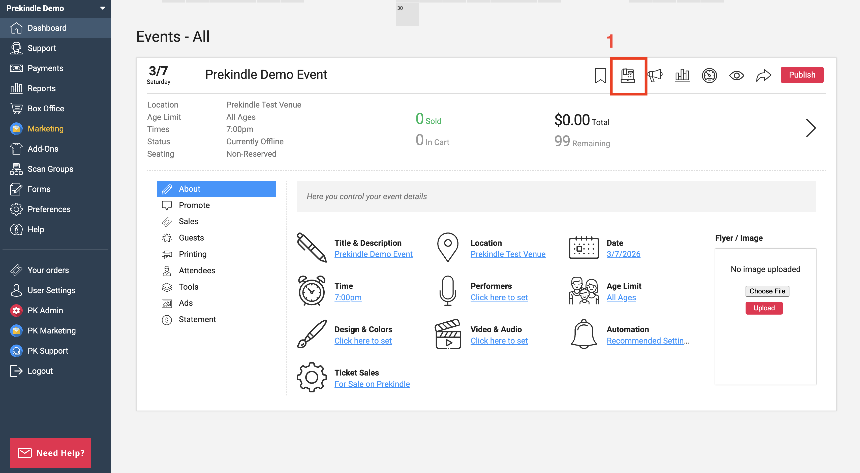Screen dimensions: 860x473
Task: Open Box Office in the sidebar
Action: (46, 108)
